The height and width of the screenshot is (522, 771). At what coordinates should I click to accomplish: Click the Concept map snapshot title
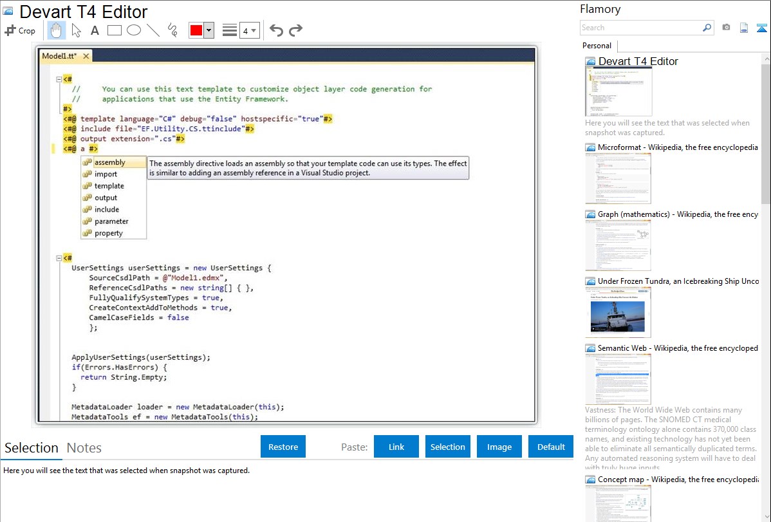[x=678, y=480]
